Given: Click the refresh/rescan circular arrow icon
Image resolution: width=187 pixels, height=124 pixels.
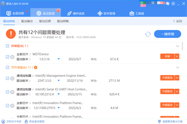Looking at the screenshot, I should [x=148, y=34].
